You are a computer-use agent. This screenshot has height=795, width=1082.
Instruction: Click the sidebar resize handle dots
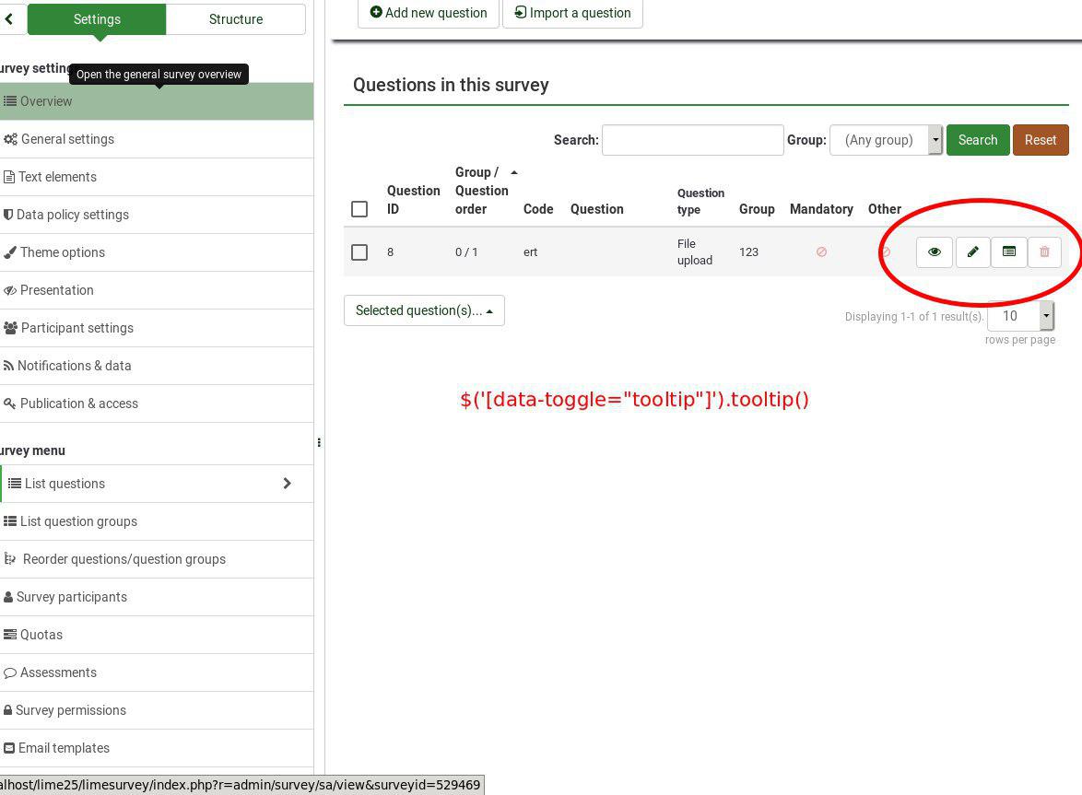[x=319, y=442]
